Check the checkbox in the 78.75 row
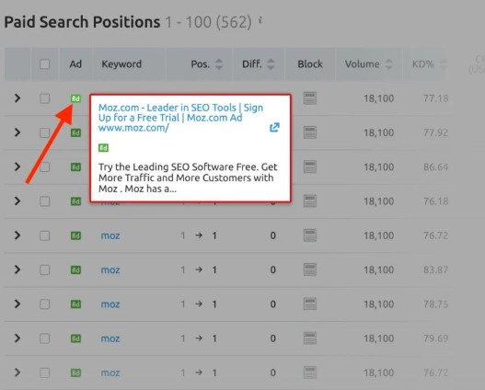The height and width of the screenshot is (390, 485). [x=44, y=304]
